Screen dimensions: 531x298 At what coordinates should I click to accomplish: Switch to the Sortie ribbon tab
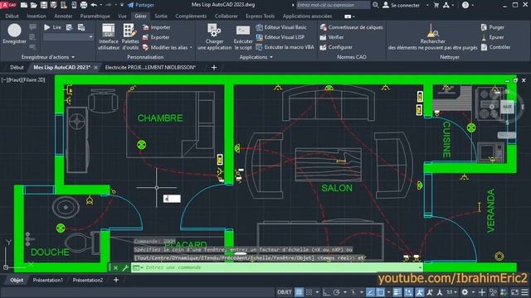(x=161, y=16)
